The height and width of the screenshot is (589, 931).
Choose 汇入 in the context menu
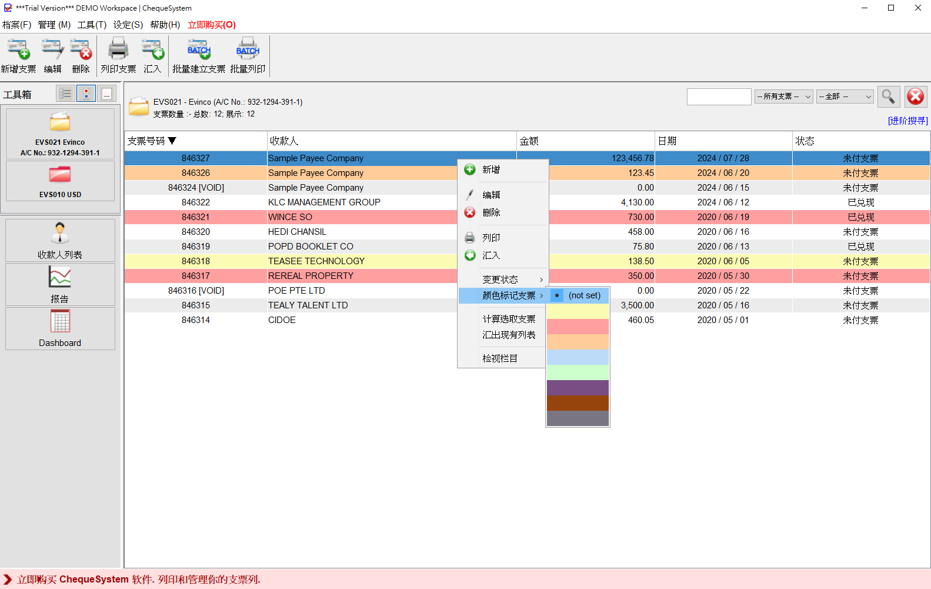(503, 255)
